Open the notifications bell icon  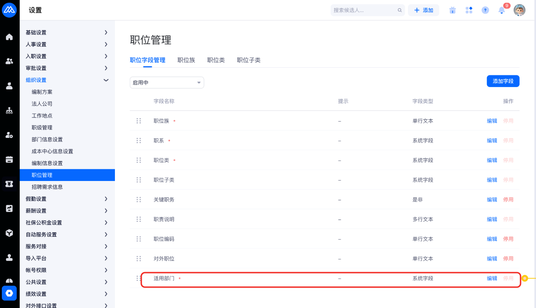click(x=502, y=10)
